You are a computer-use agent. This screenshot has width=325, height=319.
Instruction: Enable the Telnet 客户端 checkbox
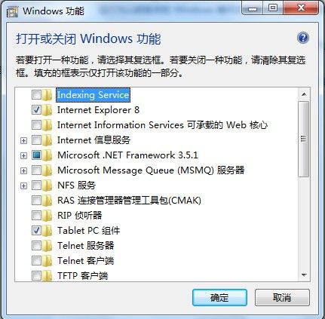(x=36, y=261)
